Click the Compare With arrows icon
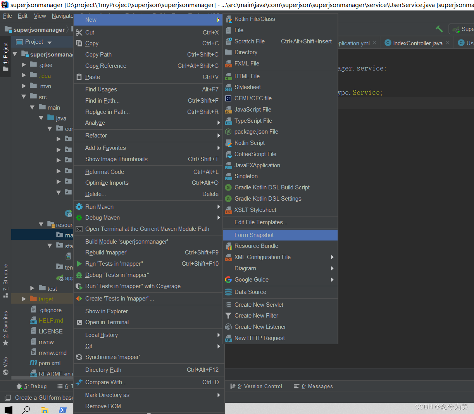The height and width of the screenshot is (414, 474). (x=79, y=382)
